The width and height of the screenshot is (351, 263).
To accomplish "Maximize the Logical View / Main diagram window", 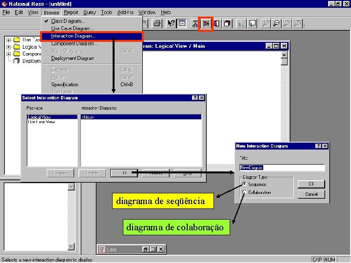I will pyautogui.click(x=276, y=46).
